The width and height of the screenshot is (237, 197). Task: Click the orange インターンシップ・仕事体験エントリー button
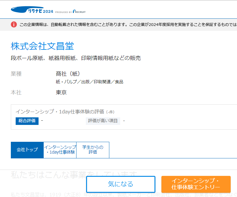[196, 184]
